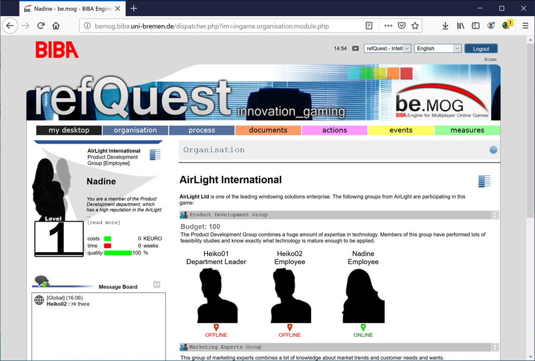Click the Heiko01 Department Leader avatar
Image resolution: width=535 pixels, height=361 pixels.
[216, 295]
